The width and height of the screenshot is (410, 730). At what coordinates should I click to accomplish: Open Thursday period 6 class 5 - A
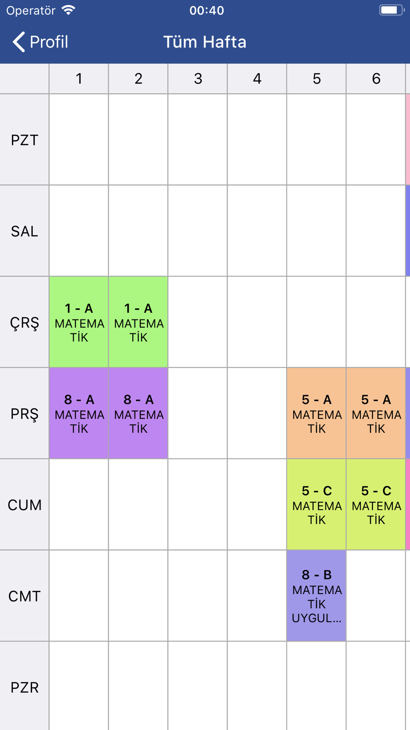[x=376, y=413]
